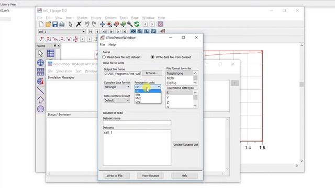The image size is (335, 188).
Task: Go to the first page with the skip-back icon
Action: (x=91, y=31)
